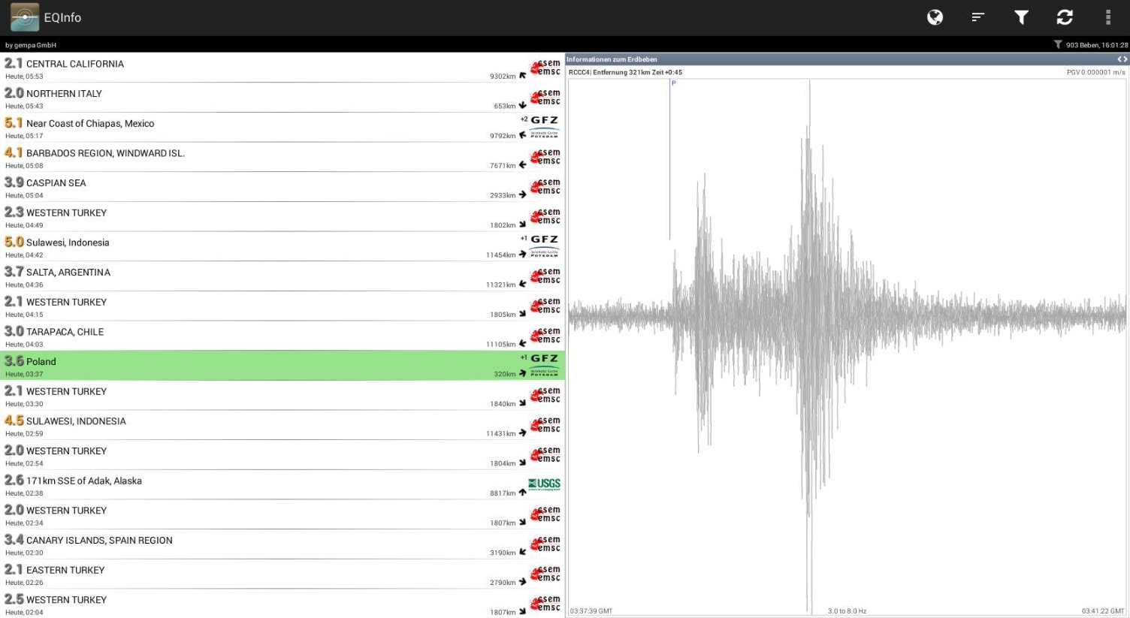
Task: Open the filter funnel icon
Action: click(x=1021, y=17)
